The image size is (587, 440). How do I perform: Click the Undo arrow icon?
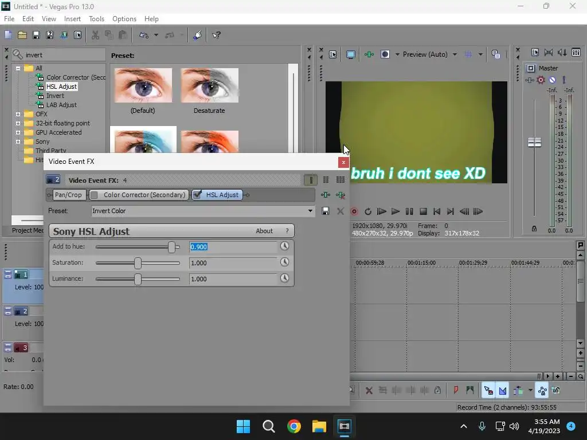pos(144,35)
